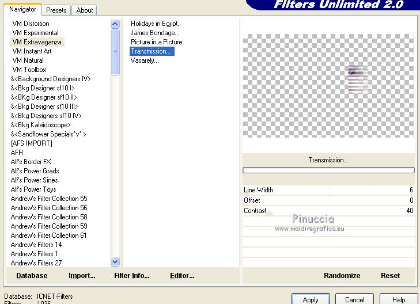This screenshot has width=420, height=304.
Task: Select &<Bkg Designer sf10 III> category
Action: coord(44,107)
